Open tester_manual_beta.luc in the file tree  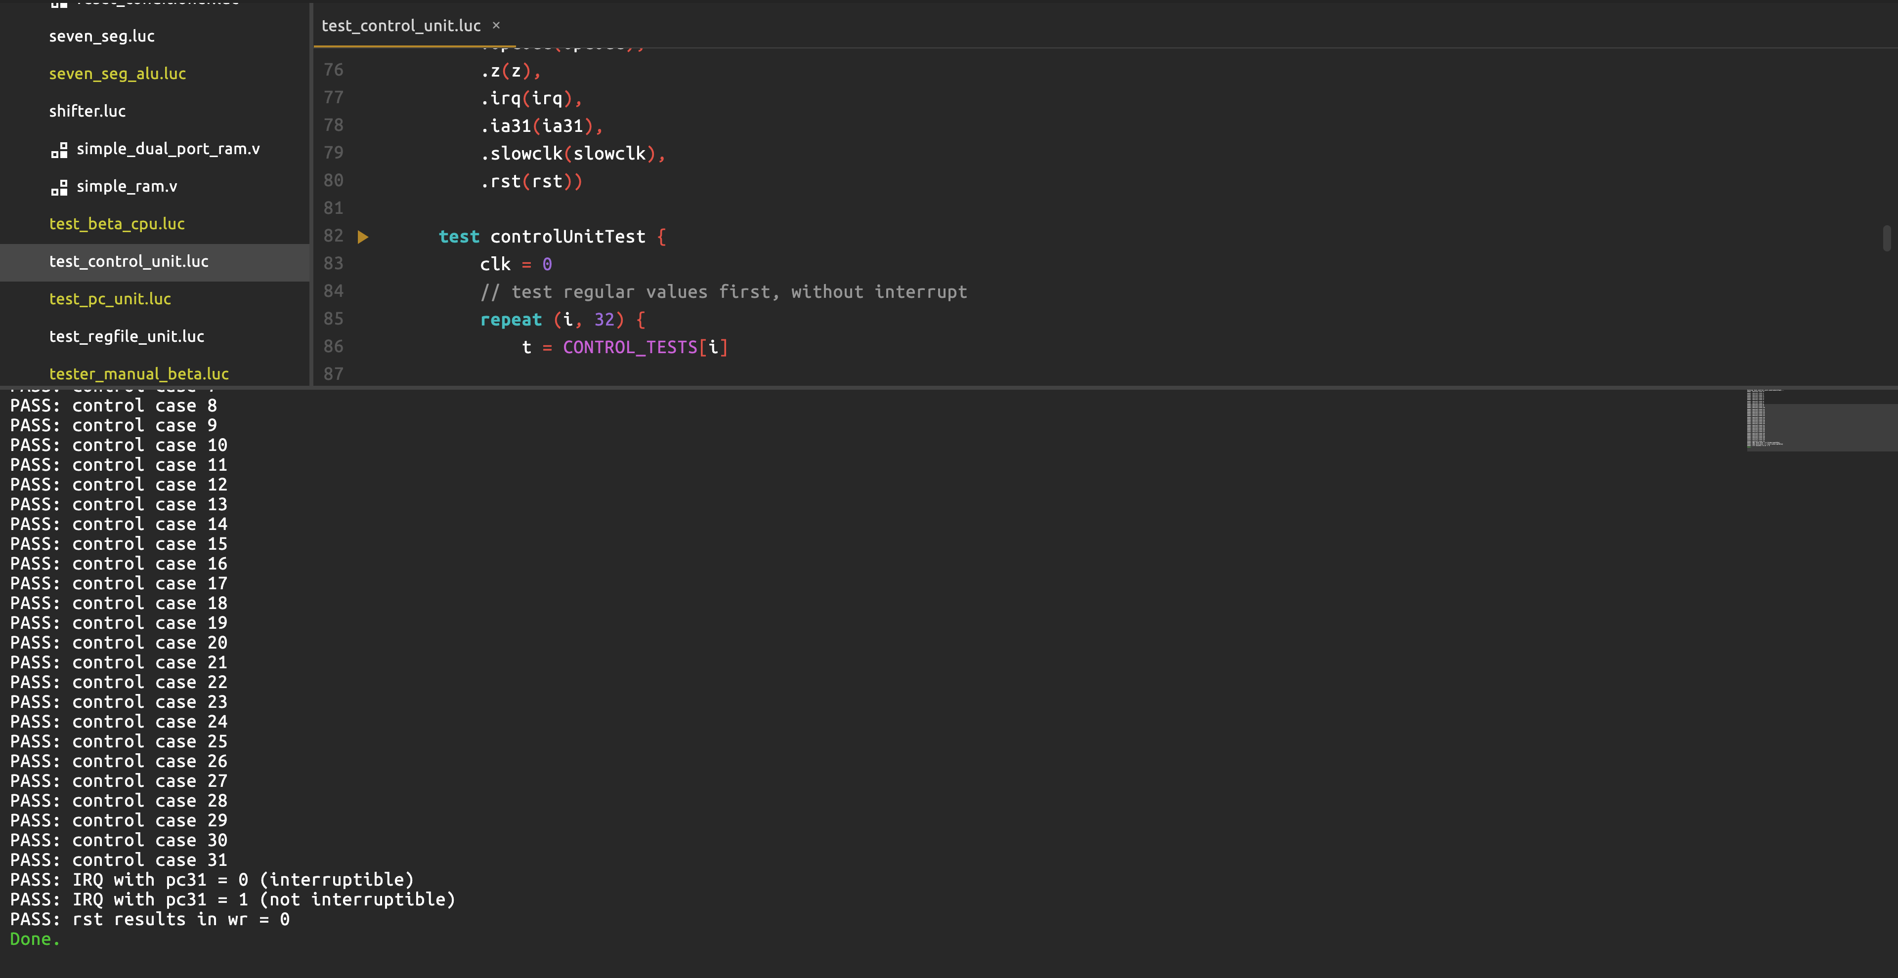(x=138, y=374)
